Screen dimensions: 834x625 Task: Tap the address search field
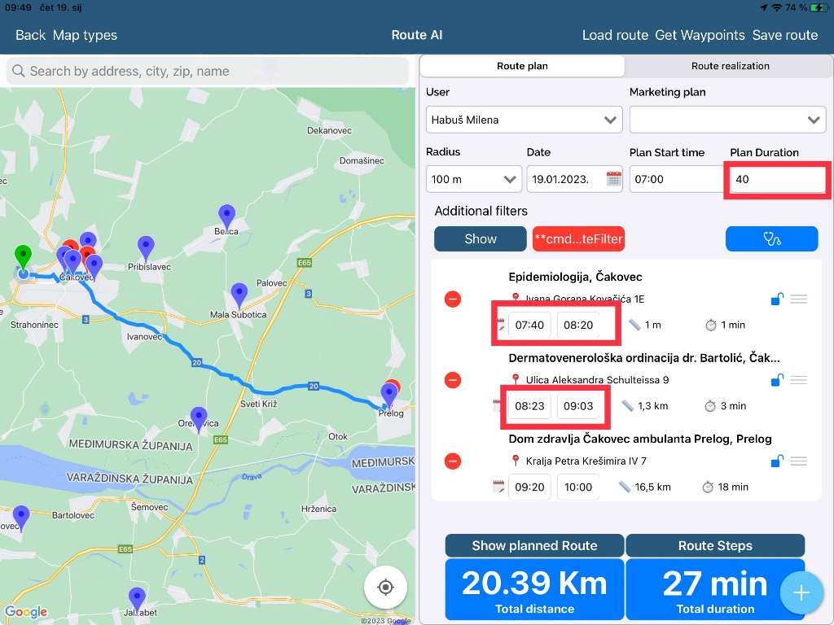click(208, 71)
